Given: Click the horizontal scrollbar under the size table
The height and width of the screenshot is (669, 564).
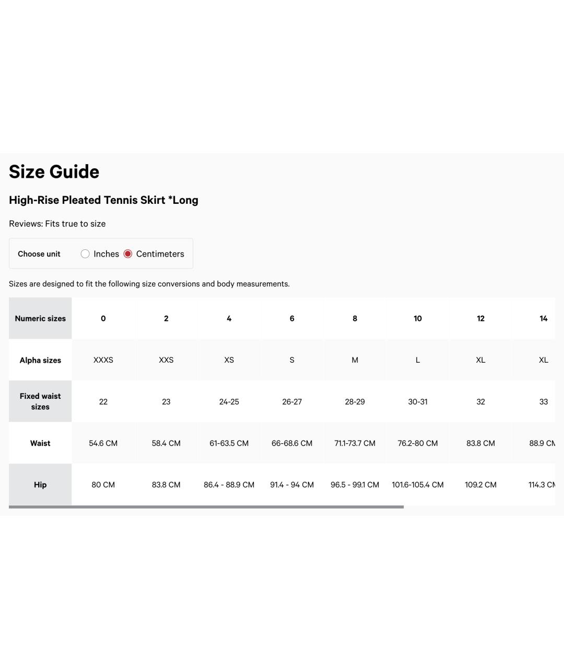Looking at the screenshot, I should pyautogui.click(x=206, y=507).
